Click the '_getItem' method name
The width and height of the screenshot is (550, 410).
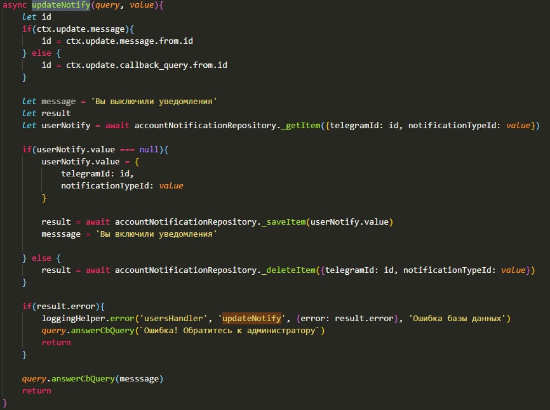point(300,126)
